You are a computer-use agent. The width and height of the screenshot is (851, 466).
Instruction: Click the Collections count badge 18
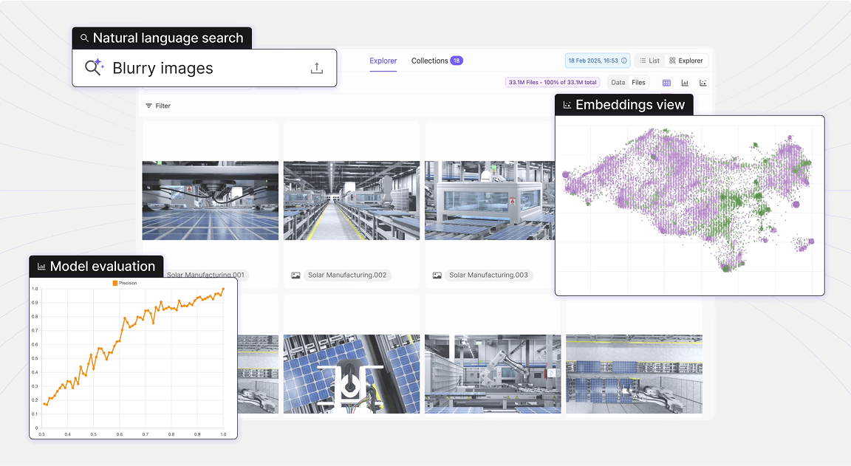tap(457, 61)
